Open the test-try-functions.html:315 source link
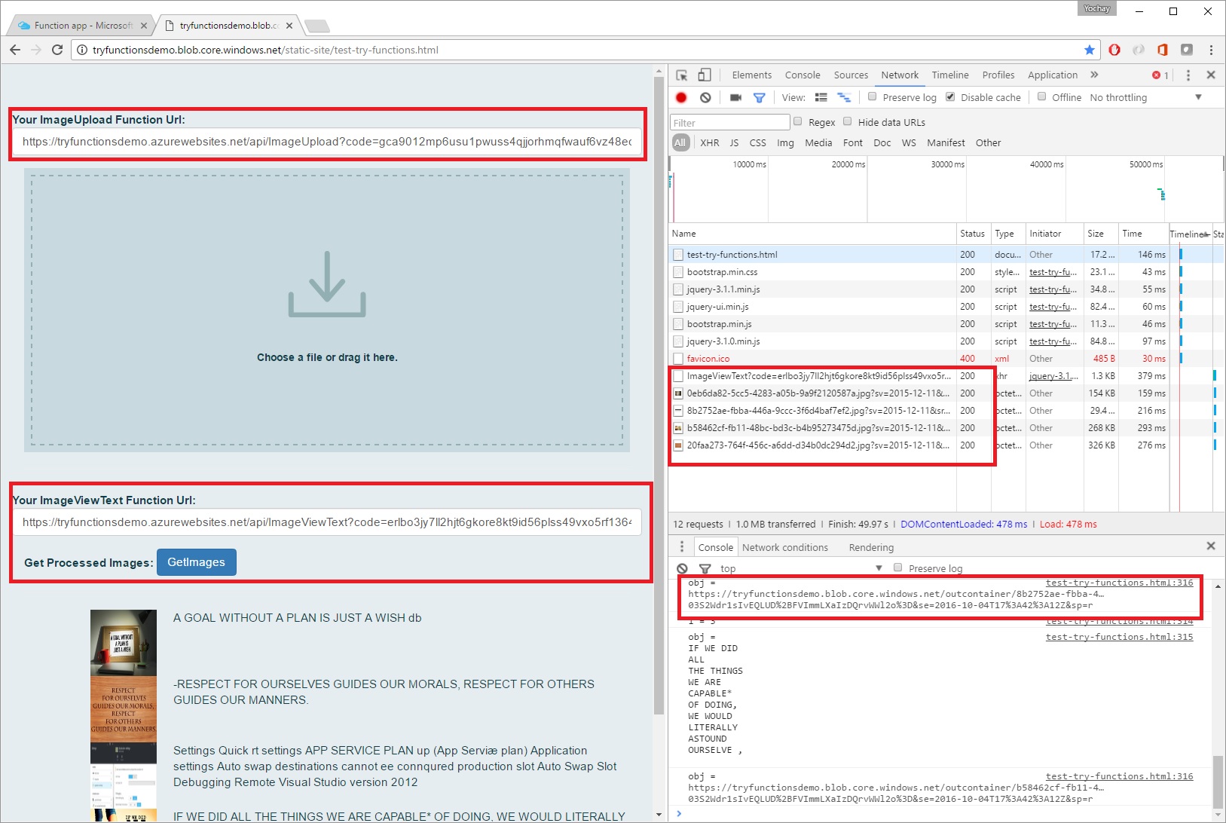 [1119, 637]
